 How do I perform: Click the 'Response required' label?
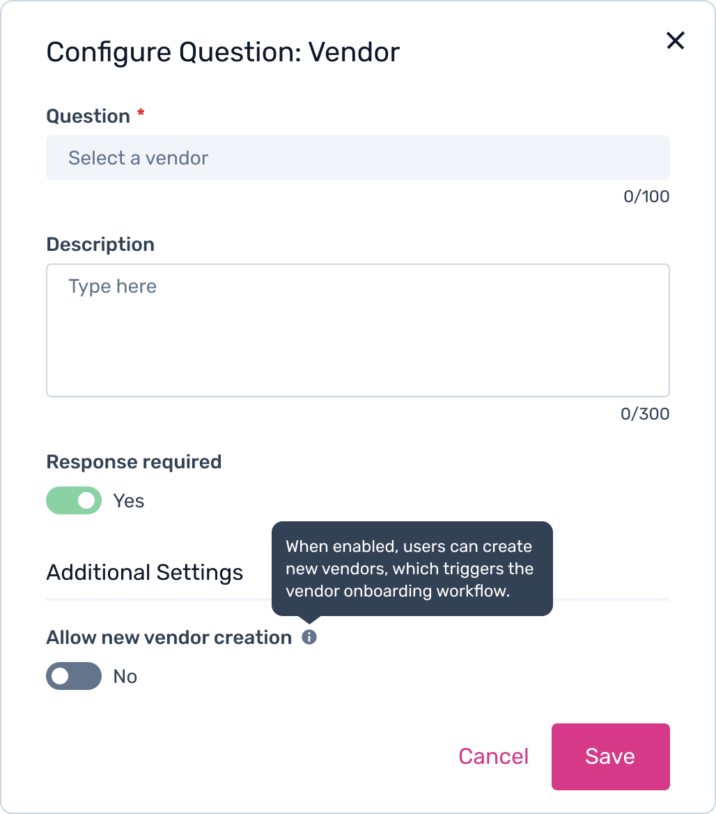134,462
